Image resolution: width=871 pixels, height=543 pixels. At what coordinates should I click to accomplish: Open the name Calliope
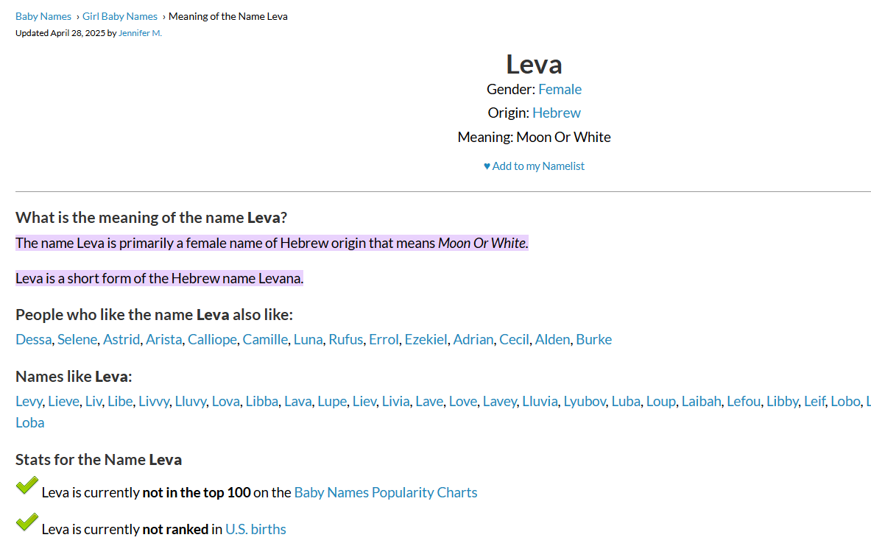coord(212,339)
